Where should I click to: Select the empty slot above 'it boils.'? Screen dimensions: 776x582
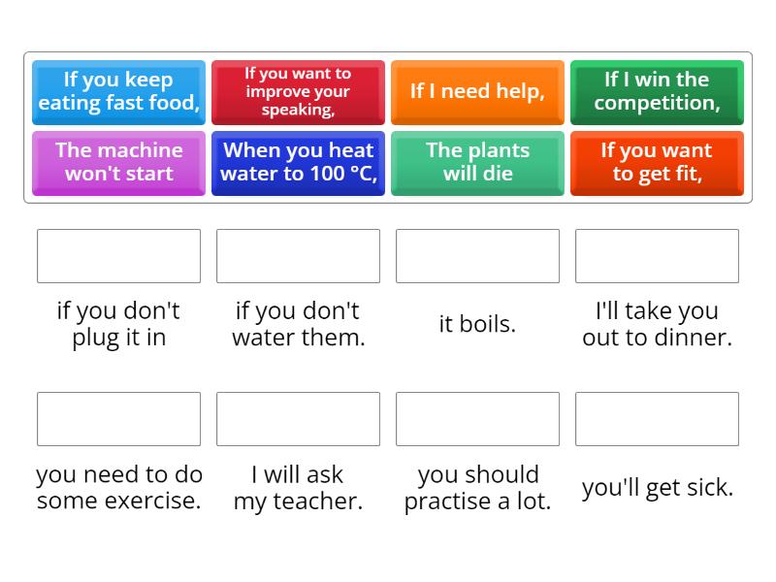coord(477,256)
